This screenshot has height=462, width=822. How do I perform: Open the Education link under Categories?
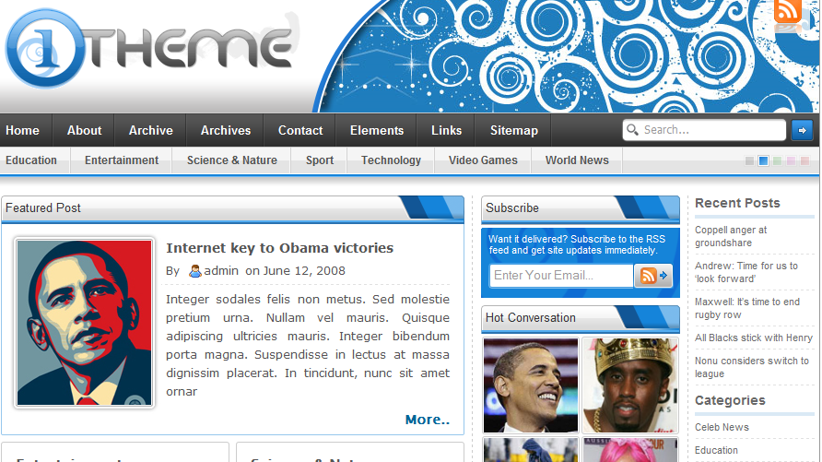pos(716,450)
